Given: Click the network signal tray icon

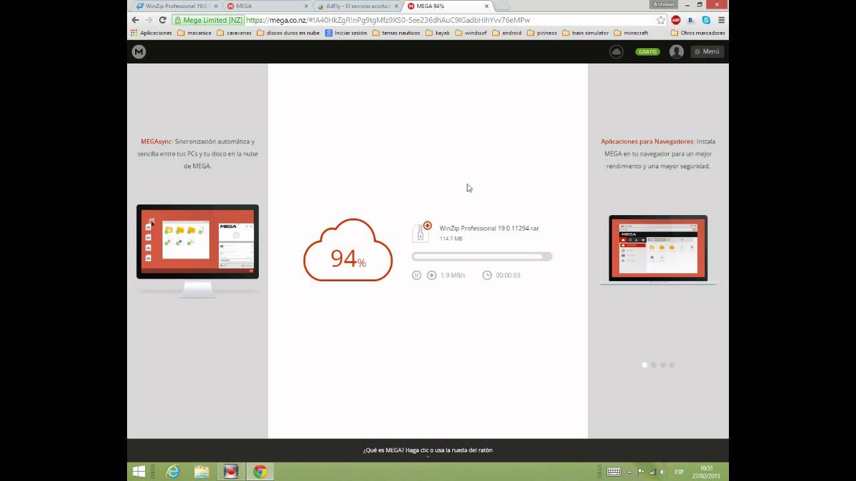Looking at the screenshot, I should [651, 472].
